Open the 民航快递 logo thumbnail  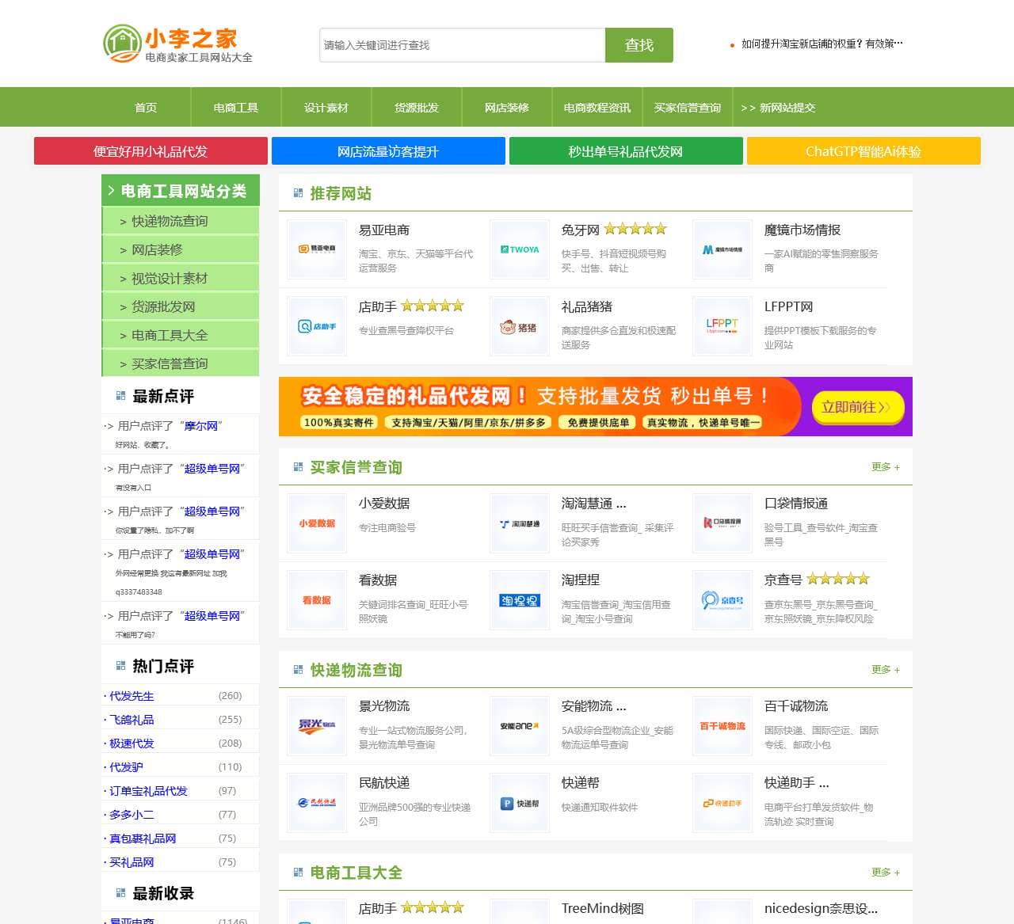pyautogui.click(x=317, y=802)
